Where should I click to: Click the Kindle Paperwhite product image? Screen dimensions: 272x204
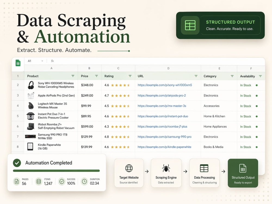point(30,147)
